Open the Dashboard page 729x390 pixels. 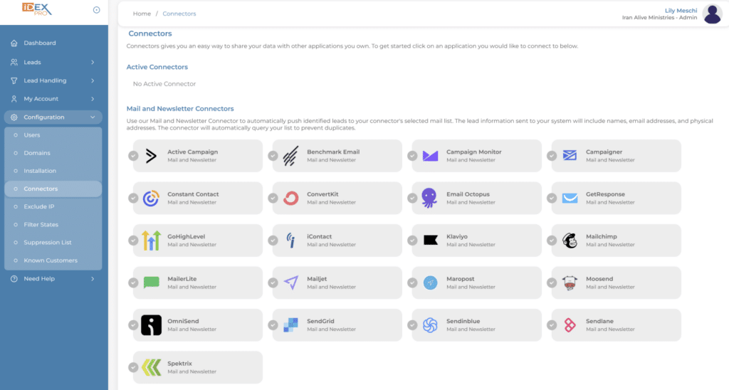39,43
